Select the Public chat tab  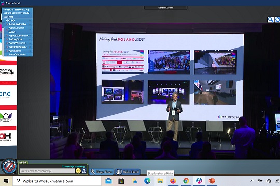[23, 162]
